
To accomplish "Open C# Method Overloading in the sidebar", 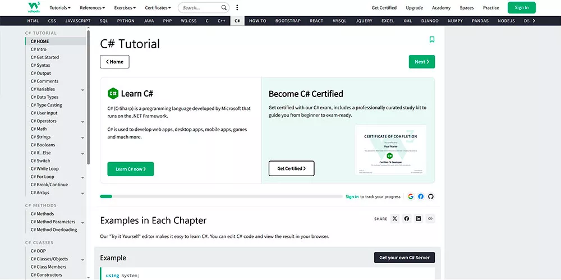I will tap(54, 230).
